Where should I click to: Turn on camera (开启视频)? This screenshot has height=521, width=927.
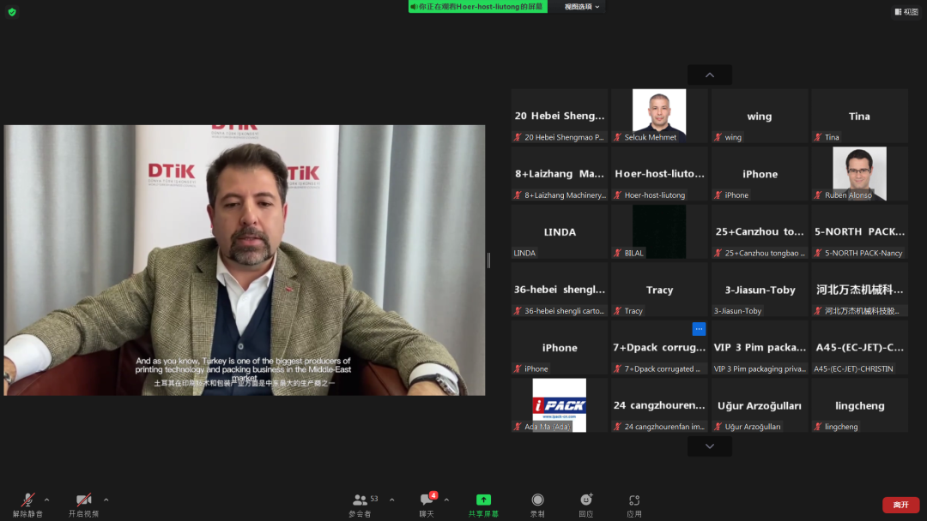tap(83, 500)
